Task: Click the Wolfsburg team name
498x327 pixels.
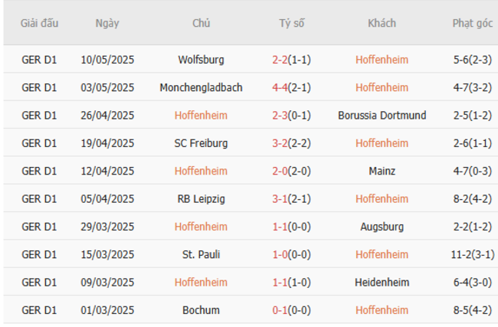Action: pos(201,60)
